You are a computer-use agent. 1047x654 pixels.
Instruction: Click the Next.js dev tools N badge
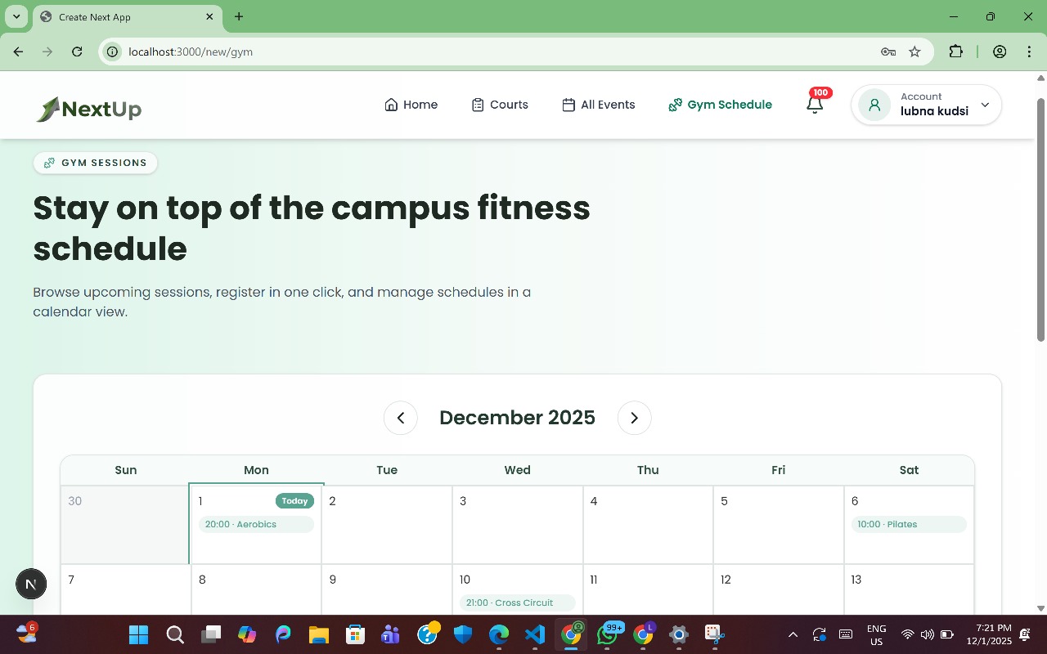coord(31,584)
